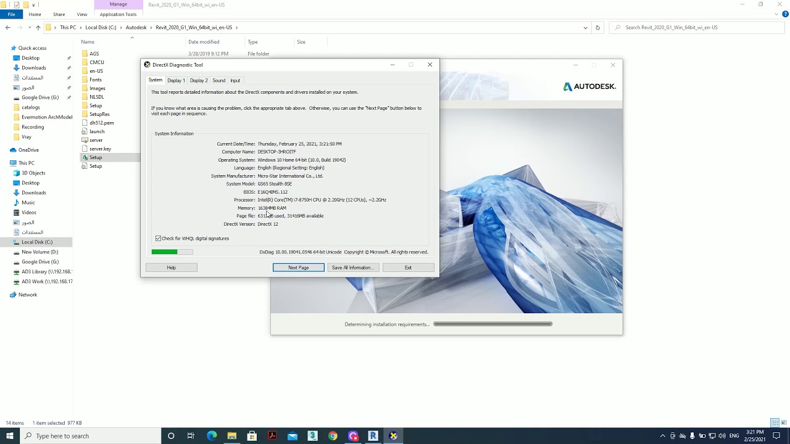This screenshot has height=444, width=790.
Task: Sort files by Name column header
Action: pyautogui.click(x=87, y=42)
